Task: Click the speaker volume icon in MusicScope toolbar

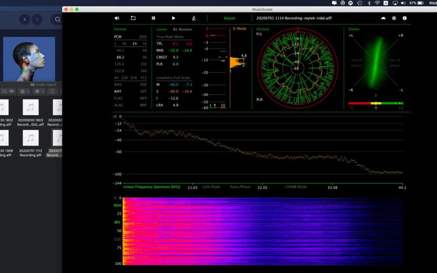Action: (117, 18)
